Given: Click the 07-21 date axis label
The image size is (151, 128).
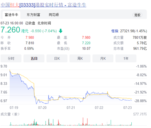Looking at the screenshot, I should pos(71,108).
